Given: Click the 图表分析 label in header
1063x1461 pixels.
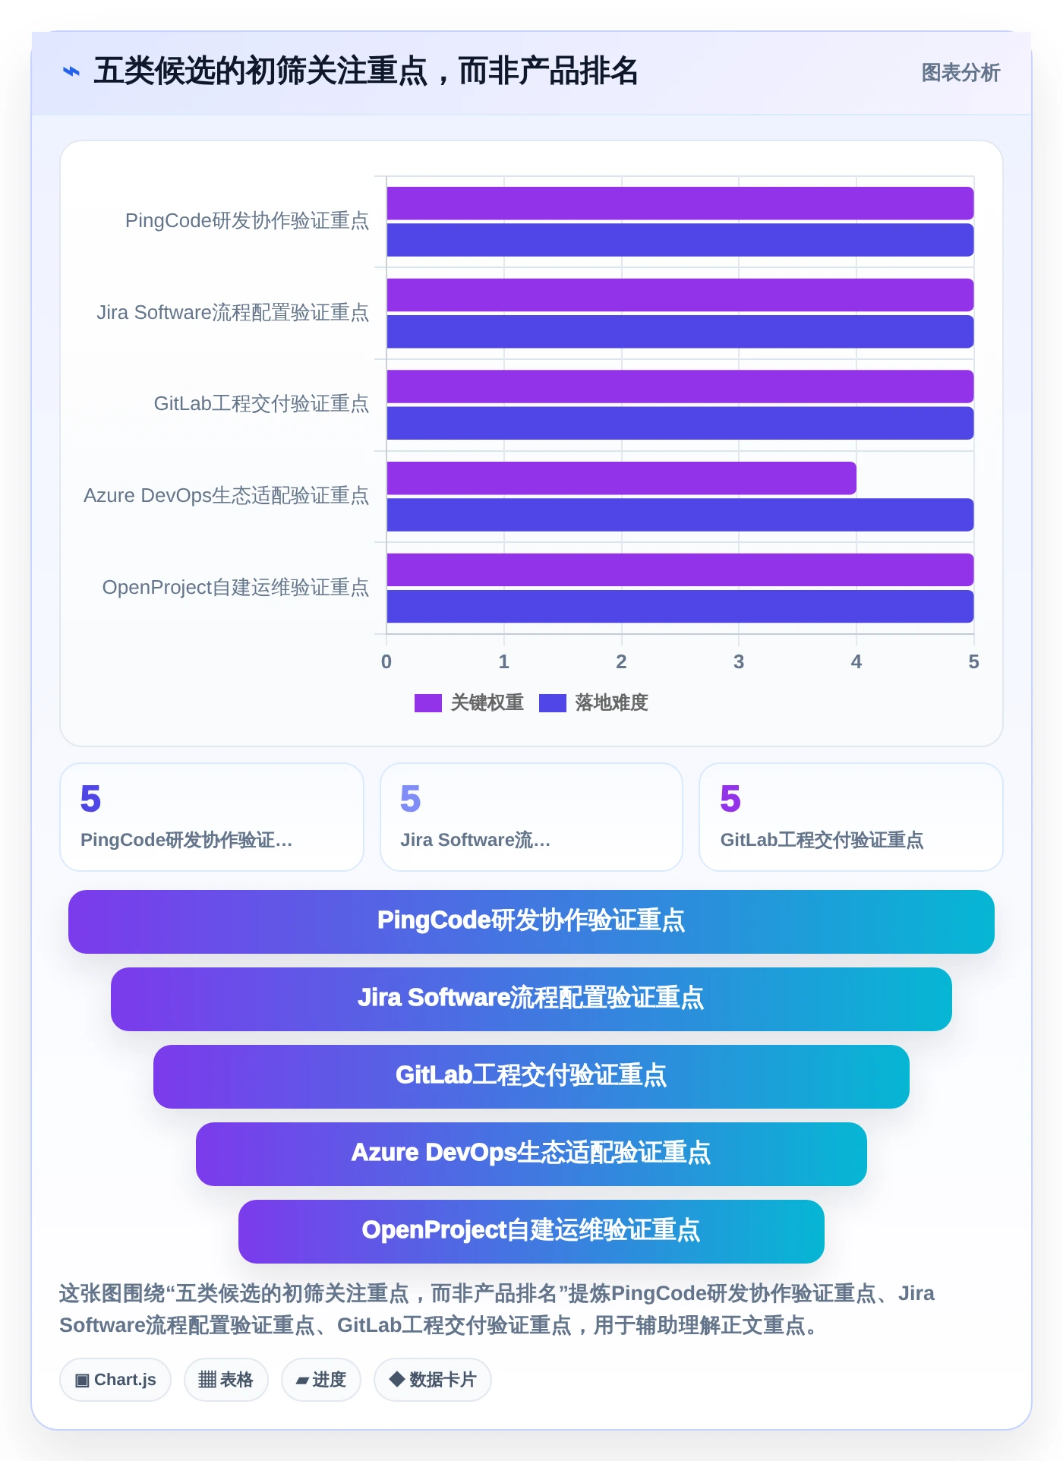Looking at the screenshot, I should click(x=960, y=72).
